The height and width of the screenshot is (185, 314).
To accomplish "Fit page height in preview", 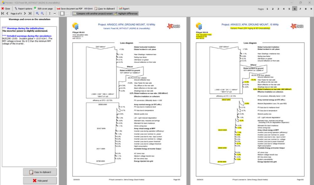I will [50, 14].
